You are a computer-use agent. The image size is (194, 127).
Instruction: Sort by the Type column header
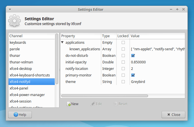pyautogui.click(x=109, y=36)
